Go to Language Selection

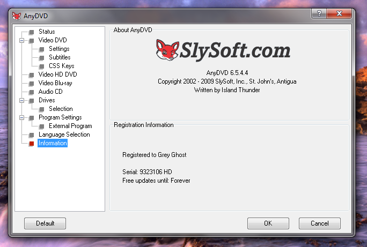click(64, 134)
